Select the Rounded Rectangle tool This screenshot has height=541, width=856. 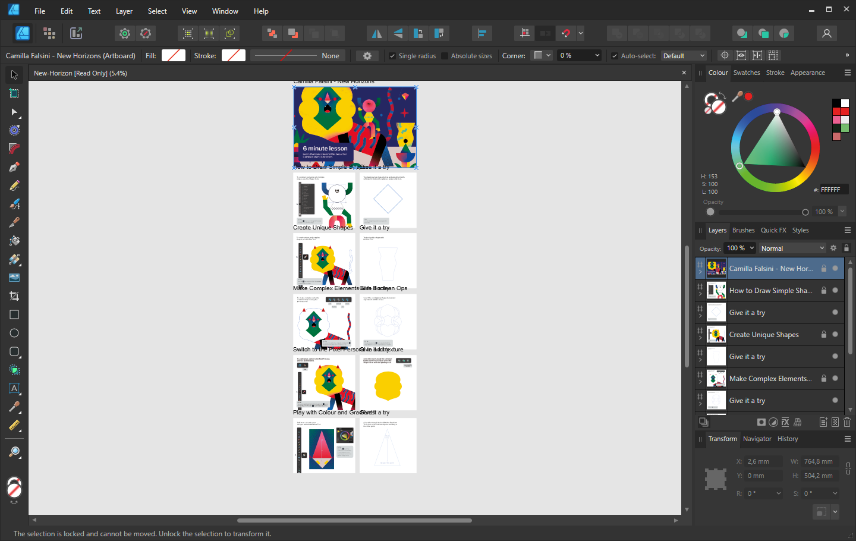click(14, 351)
